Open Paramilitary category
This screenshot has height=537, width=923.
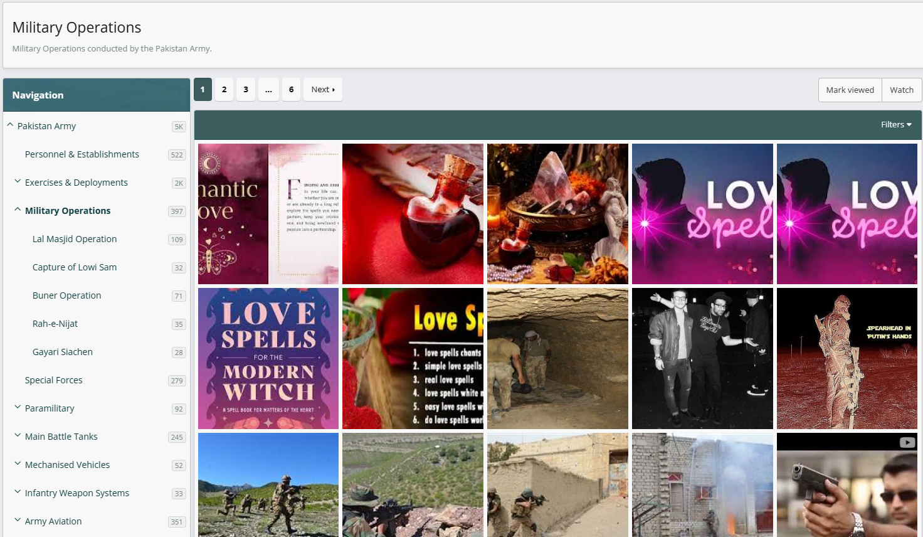(50, 408)
